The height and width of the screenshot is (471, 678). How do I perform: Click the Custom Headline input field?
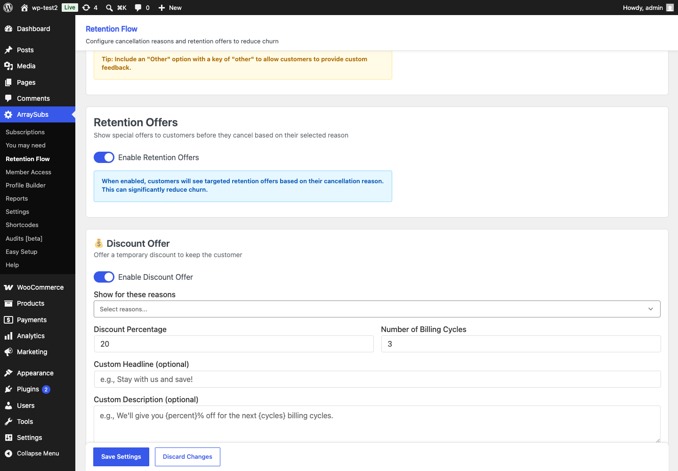point(377,379)
